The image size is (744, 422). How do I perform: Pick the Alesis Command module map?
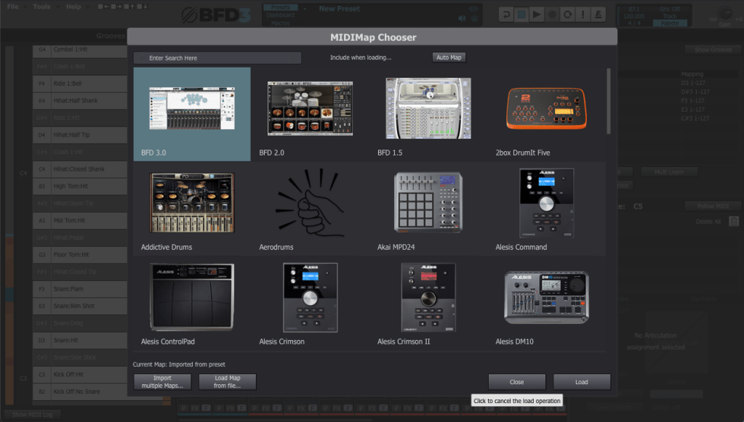coord(546,203)
